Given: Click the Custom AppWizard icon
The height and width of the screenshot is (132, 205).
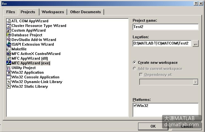Looking at the screenshot, I should pyautogui.click(x=9, y=31).
